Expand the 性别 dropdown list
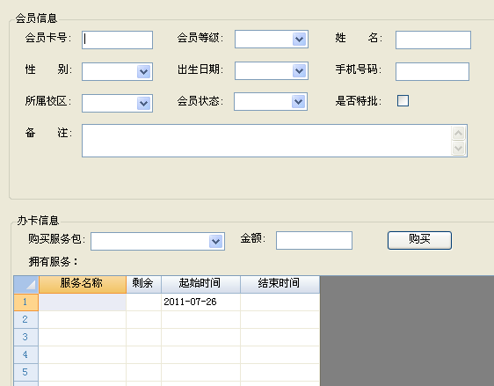This screenshot has height=386, width=494. point(143,72)
